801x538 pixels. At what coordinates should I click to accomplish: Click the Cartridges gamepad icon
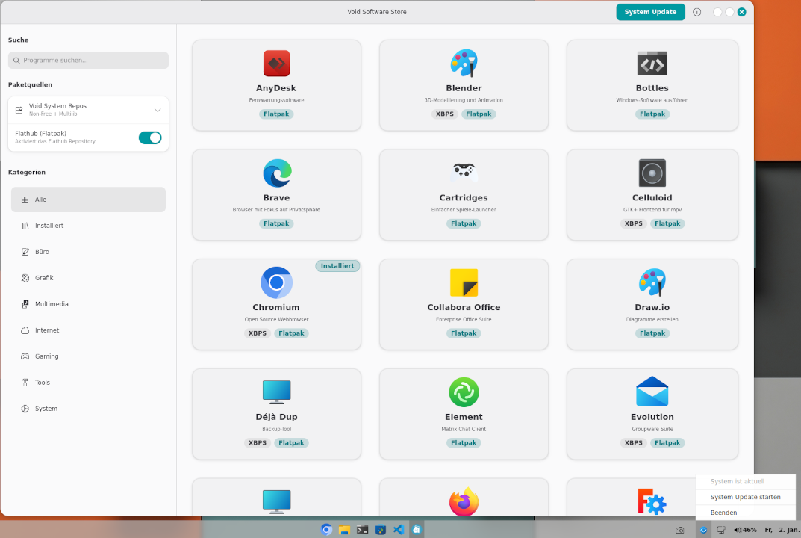tap(464, 173)
